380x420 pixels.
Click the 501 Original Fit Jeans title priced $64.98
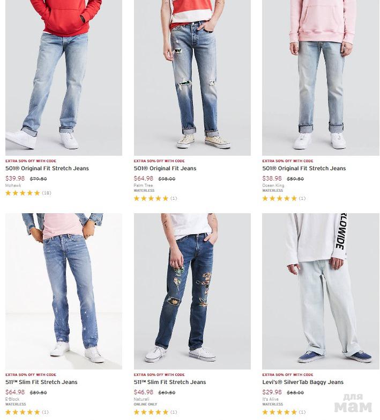(x=165, y=169)
